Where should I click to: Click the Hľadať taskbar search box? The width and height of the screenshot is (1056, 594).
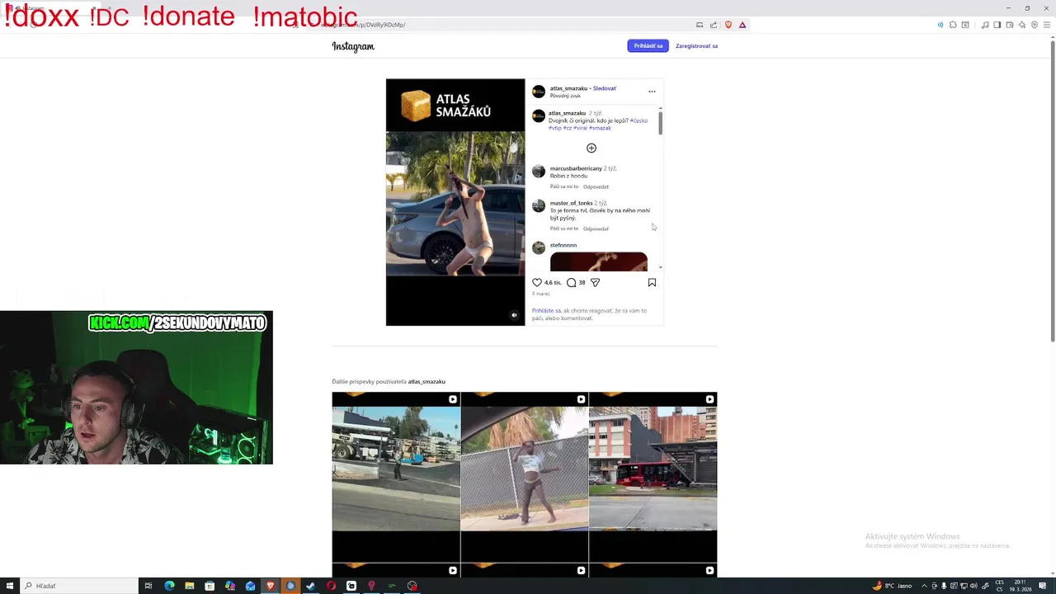pos(78,586)
